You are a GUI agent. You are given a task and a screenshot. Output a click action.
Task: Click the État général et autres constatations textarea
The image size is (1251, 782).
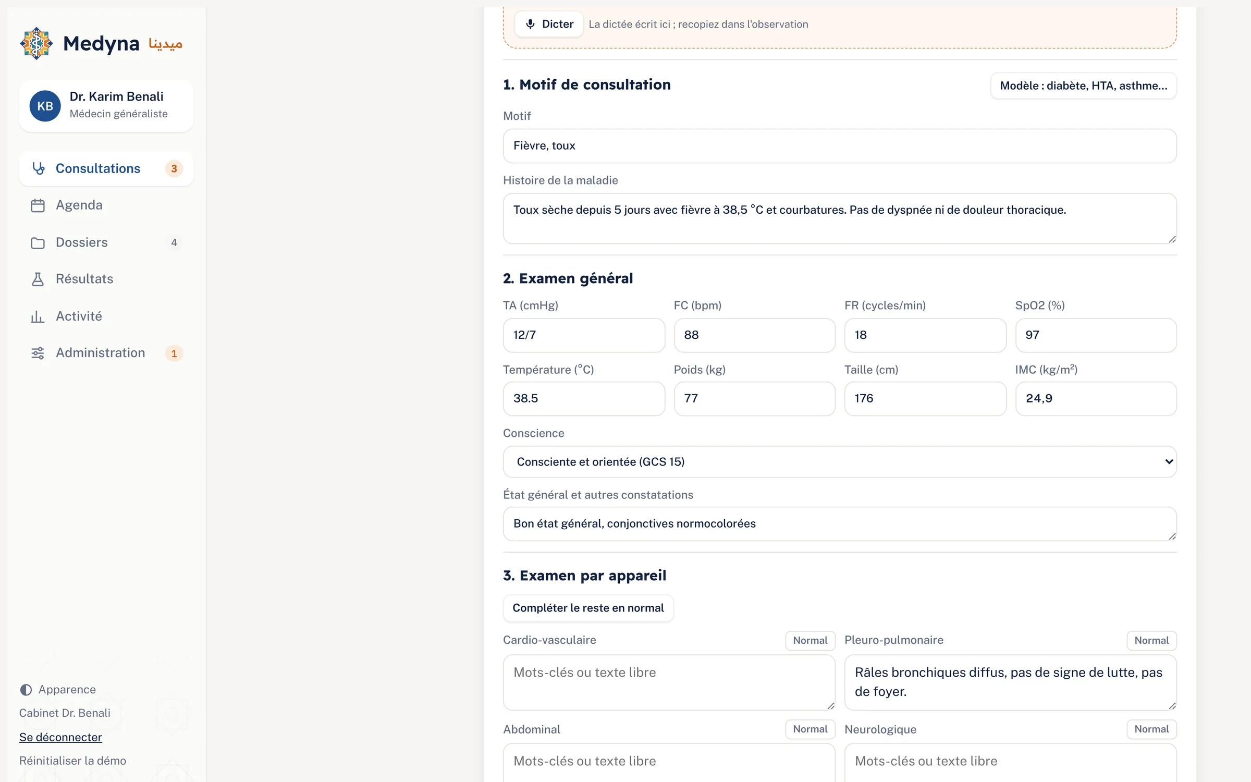(x=840, y=524)
